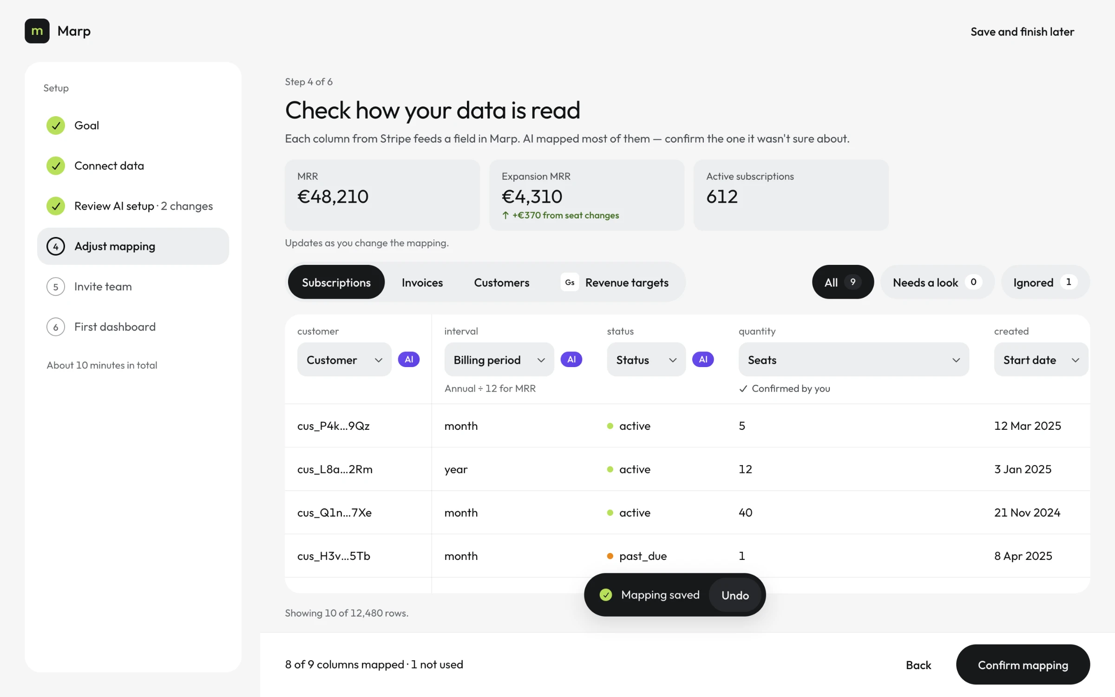Click the green check in Mapping saved toast
1115x697 pixels.
pos(606,595)
